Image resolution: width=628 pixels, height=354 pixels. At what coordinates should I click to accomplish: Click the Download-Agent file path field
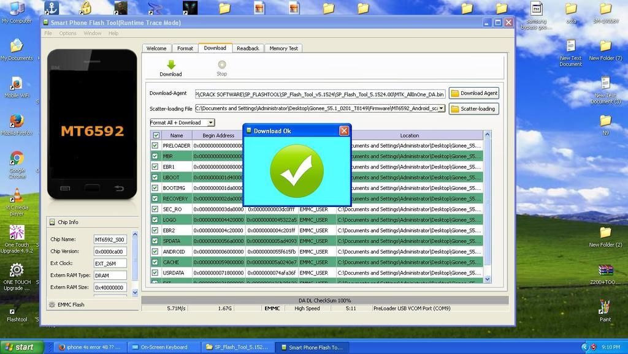click(320, 94)
